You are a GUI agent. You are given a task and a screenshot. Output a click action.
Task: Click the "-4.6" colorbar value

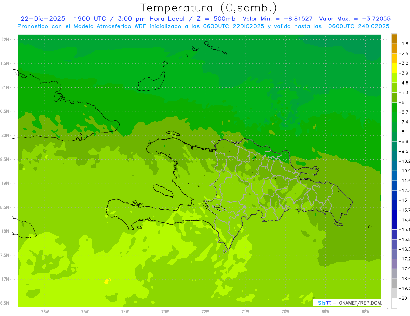(x=404, y=83)
